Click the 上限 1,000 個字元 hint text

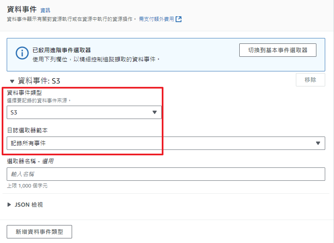[x=27, y=186]
